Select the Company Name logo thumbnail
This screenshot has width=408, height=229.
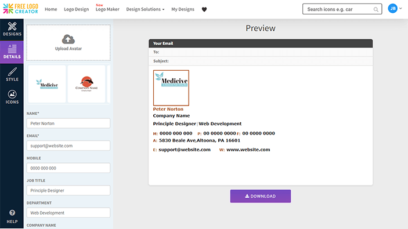coord(86,84)
